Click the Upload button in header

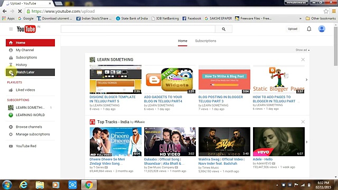tap(293, 29)
